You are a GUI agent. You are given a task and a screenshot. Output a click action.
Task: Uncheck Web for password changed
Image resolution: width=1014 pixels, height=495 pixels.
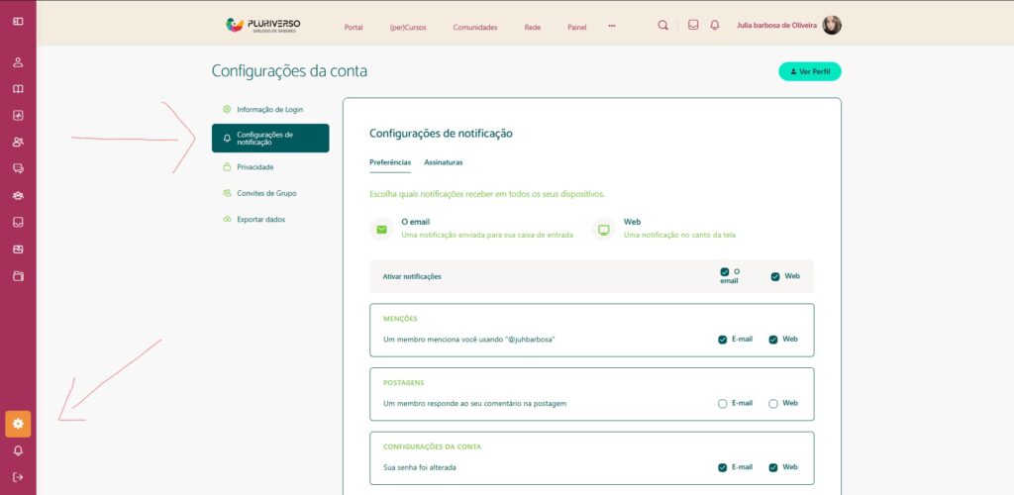click(772, 468)
